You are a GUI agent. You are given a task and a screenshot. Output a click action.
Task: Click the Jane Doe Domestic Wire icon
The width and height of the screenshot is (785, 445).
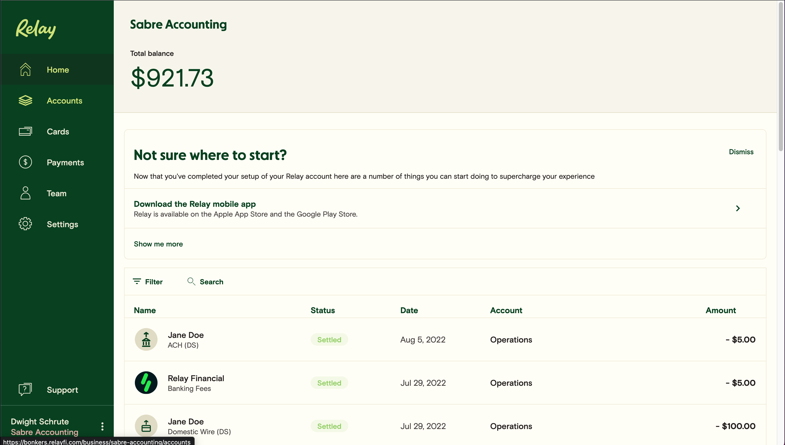[146, 426]
